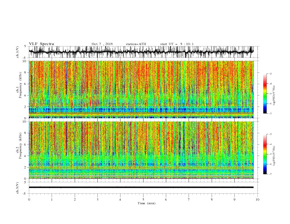
Task: Click the 5 tick on ch.1(V) axis
Action: (25, 46)
